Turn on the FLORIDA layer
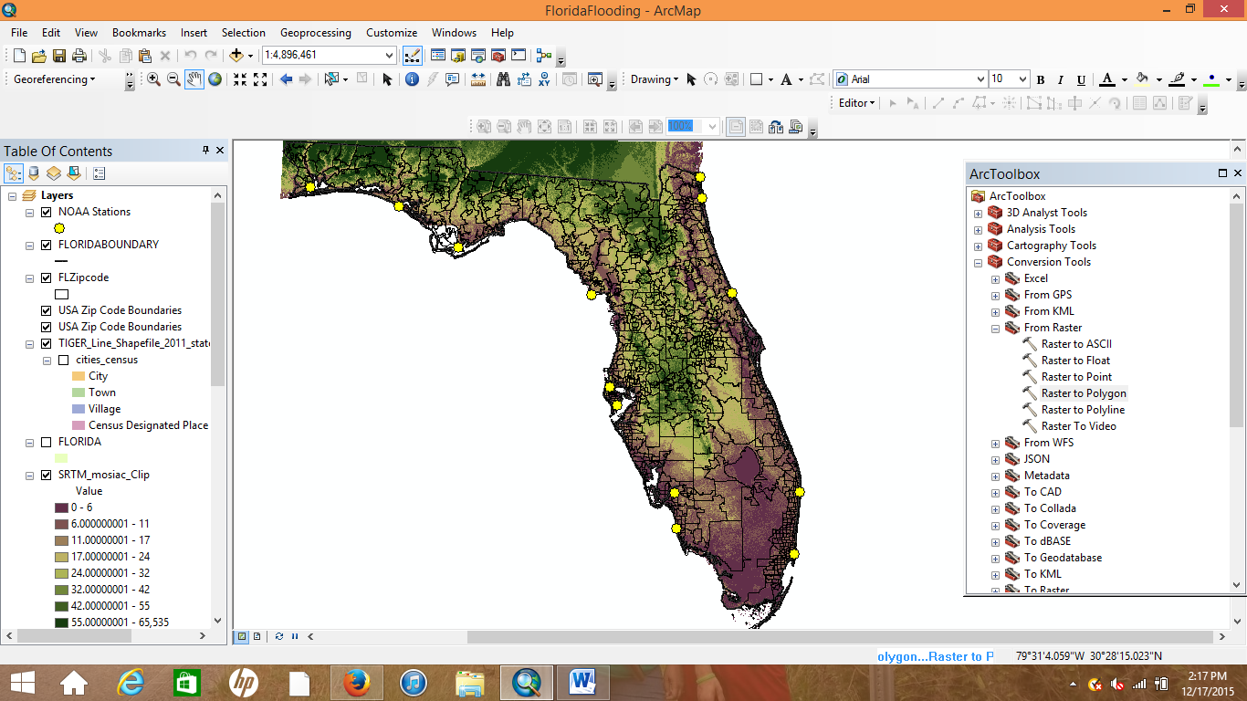1247x701 pixels. click(47, 442)
